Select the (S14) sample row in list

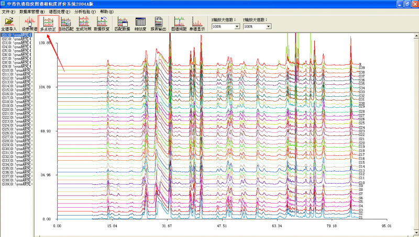tap(16, 86)
